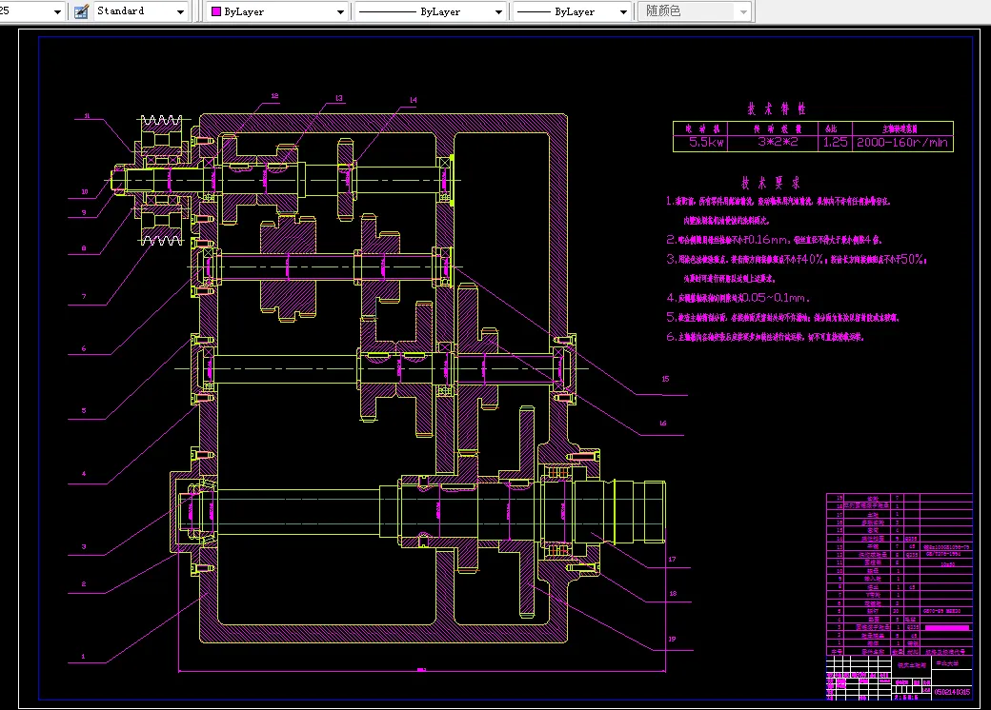This screenshot has height=710, width=991.
Task: Click the 2000-160r/min speed range cell
Action: click(901, 143)
